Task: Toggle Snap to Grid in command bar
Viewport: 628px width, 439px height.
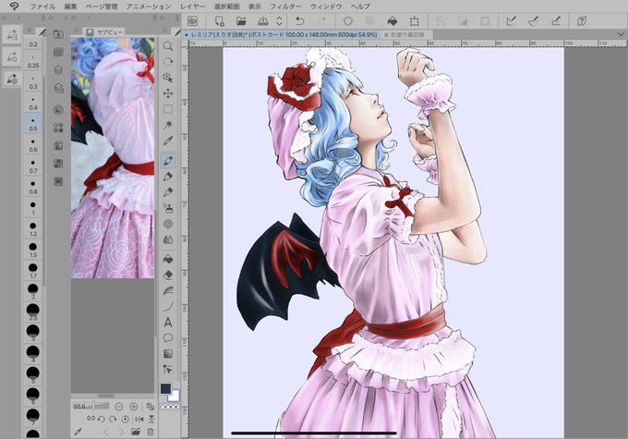Action: point(556,21)
